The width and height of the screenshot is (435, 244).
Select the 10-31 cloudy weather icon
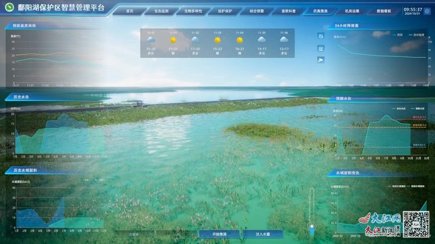(151, 40)
